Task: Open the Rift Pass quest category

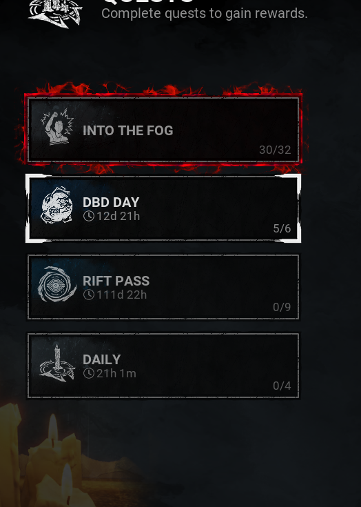Action: (x=163, y=287)
